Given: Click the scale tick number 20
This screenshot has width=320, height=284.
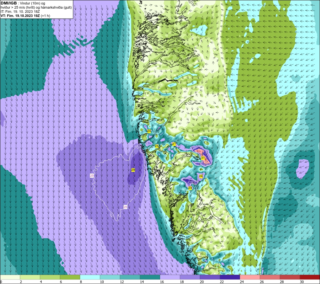Looking at the screenshot, I should pos(202,282).
